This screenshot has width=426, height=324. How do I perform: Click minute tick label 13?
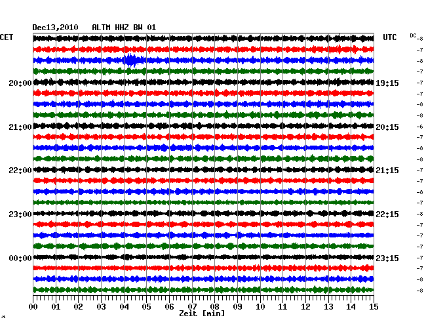(x=328, y=307)
